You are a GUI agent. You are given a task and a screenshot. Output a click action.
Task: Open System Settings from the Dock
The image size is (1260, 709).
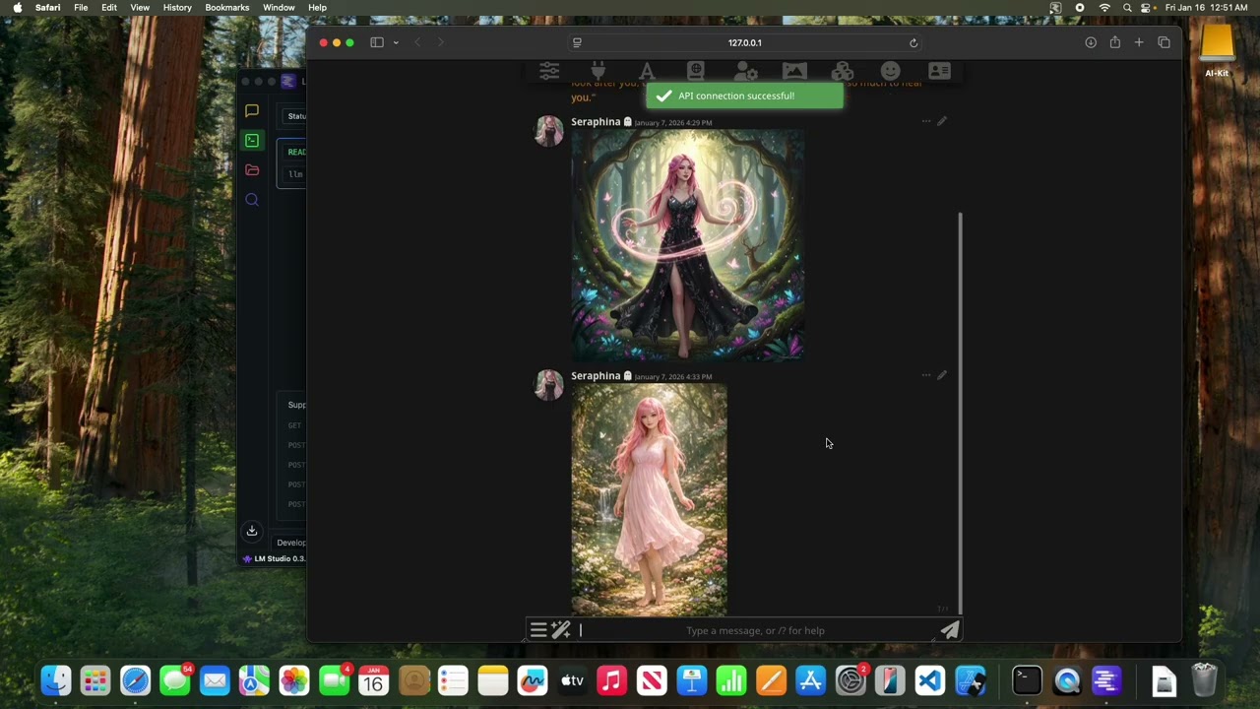pyautogui.click(x=850, y=680)
